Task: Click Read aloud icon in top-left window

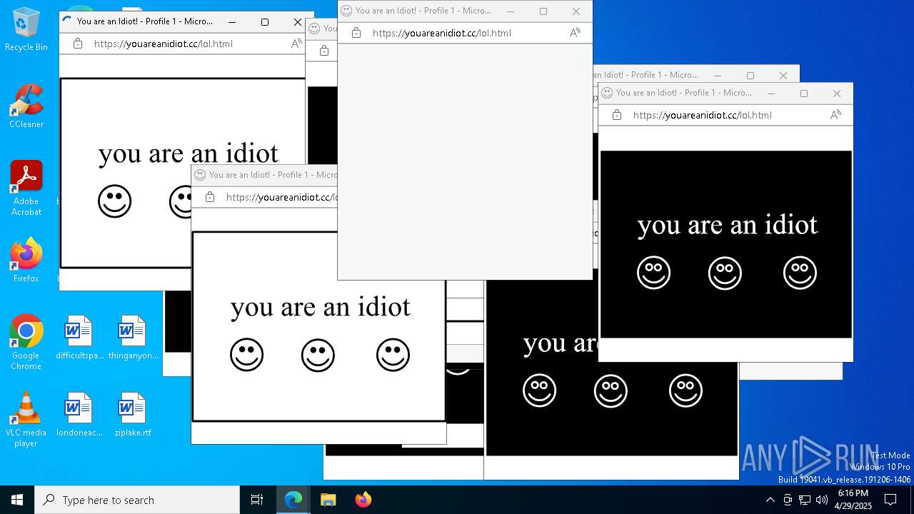Action: coord(296,44)
